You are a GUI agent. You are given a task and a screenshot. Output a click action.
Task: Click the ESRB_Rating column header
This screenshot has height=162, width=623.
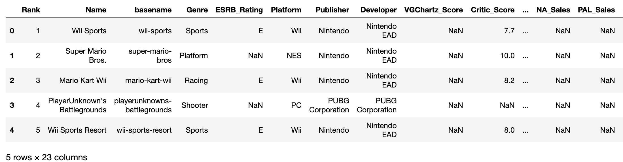[239, 10]
